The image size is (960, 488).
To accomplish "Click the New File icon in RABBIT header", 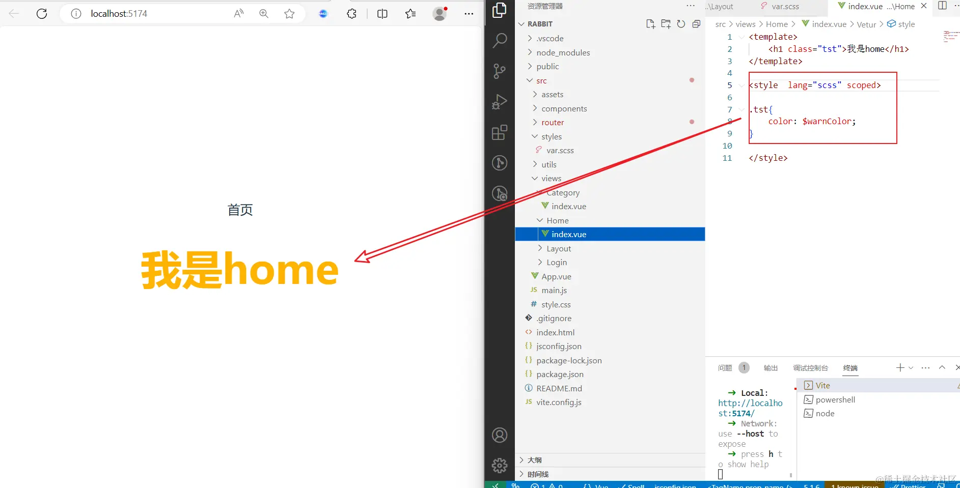I will [x=650, y=24].
